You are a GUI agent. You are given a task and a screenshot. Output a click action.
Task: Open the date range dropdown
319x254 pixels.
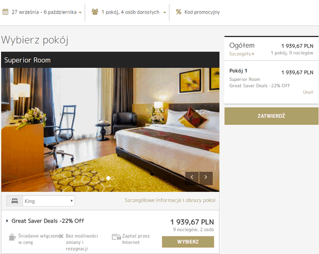point(42,12)
